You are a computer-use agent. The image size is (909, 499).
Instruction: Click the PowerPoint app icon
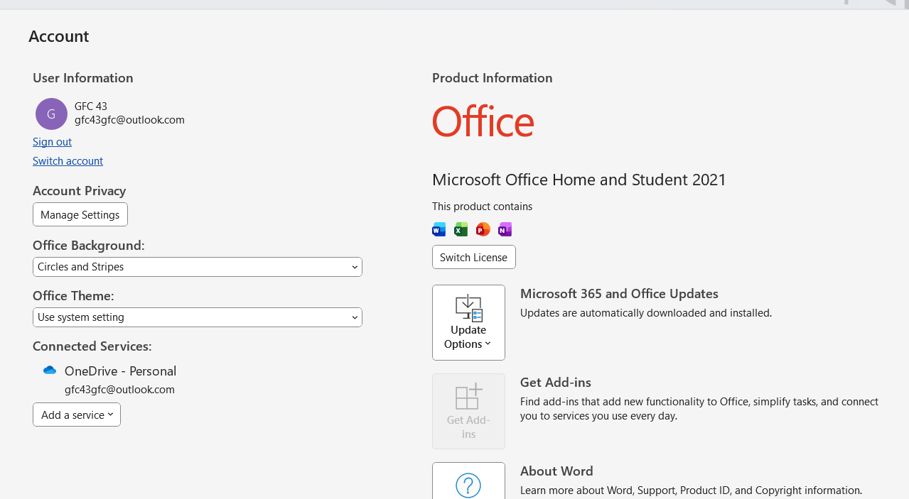(483, 229)
